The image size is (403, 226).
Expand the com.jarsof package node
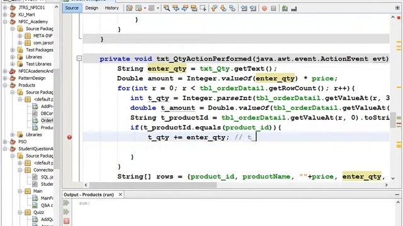[20, 43]
